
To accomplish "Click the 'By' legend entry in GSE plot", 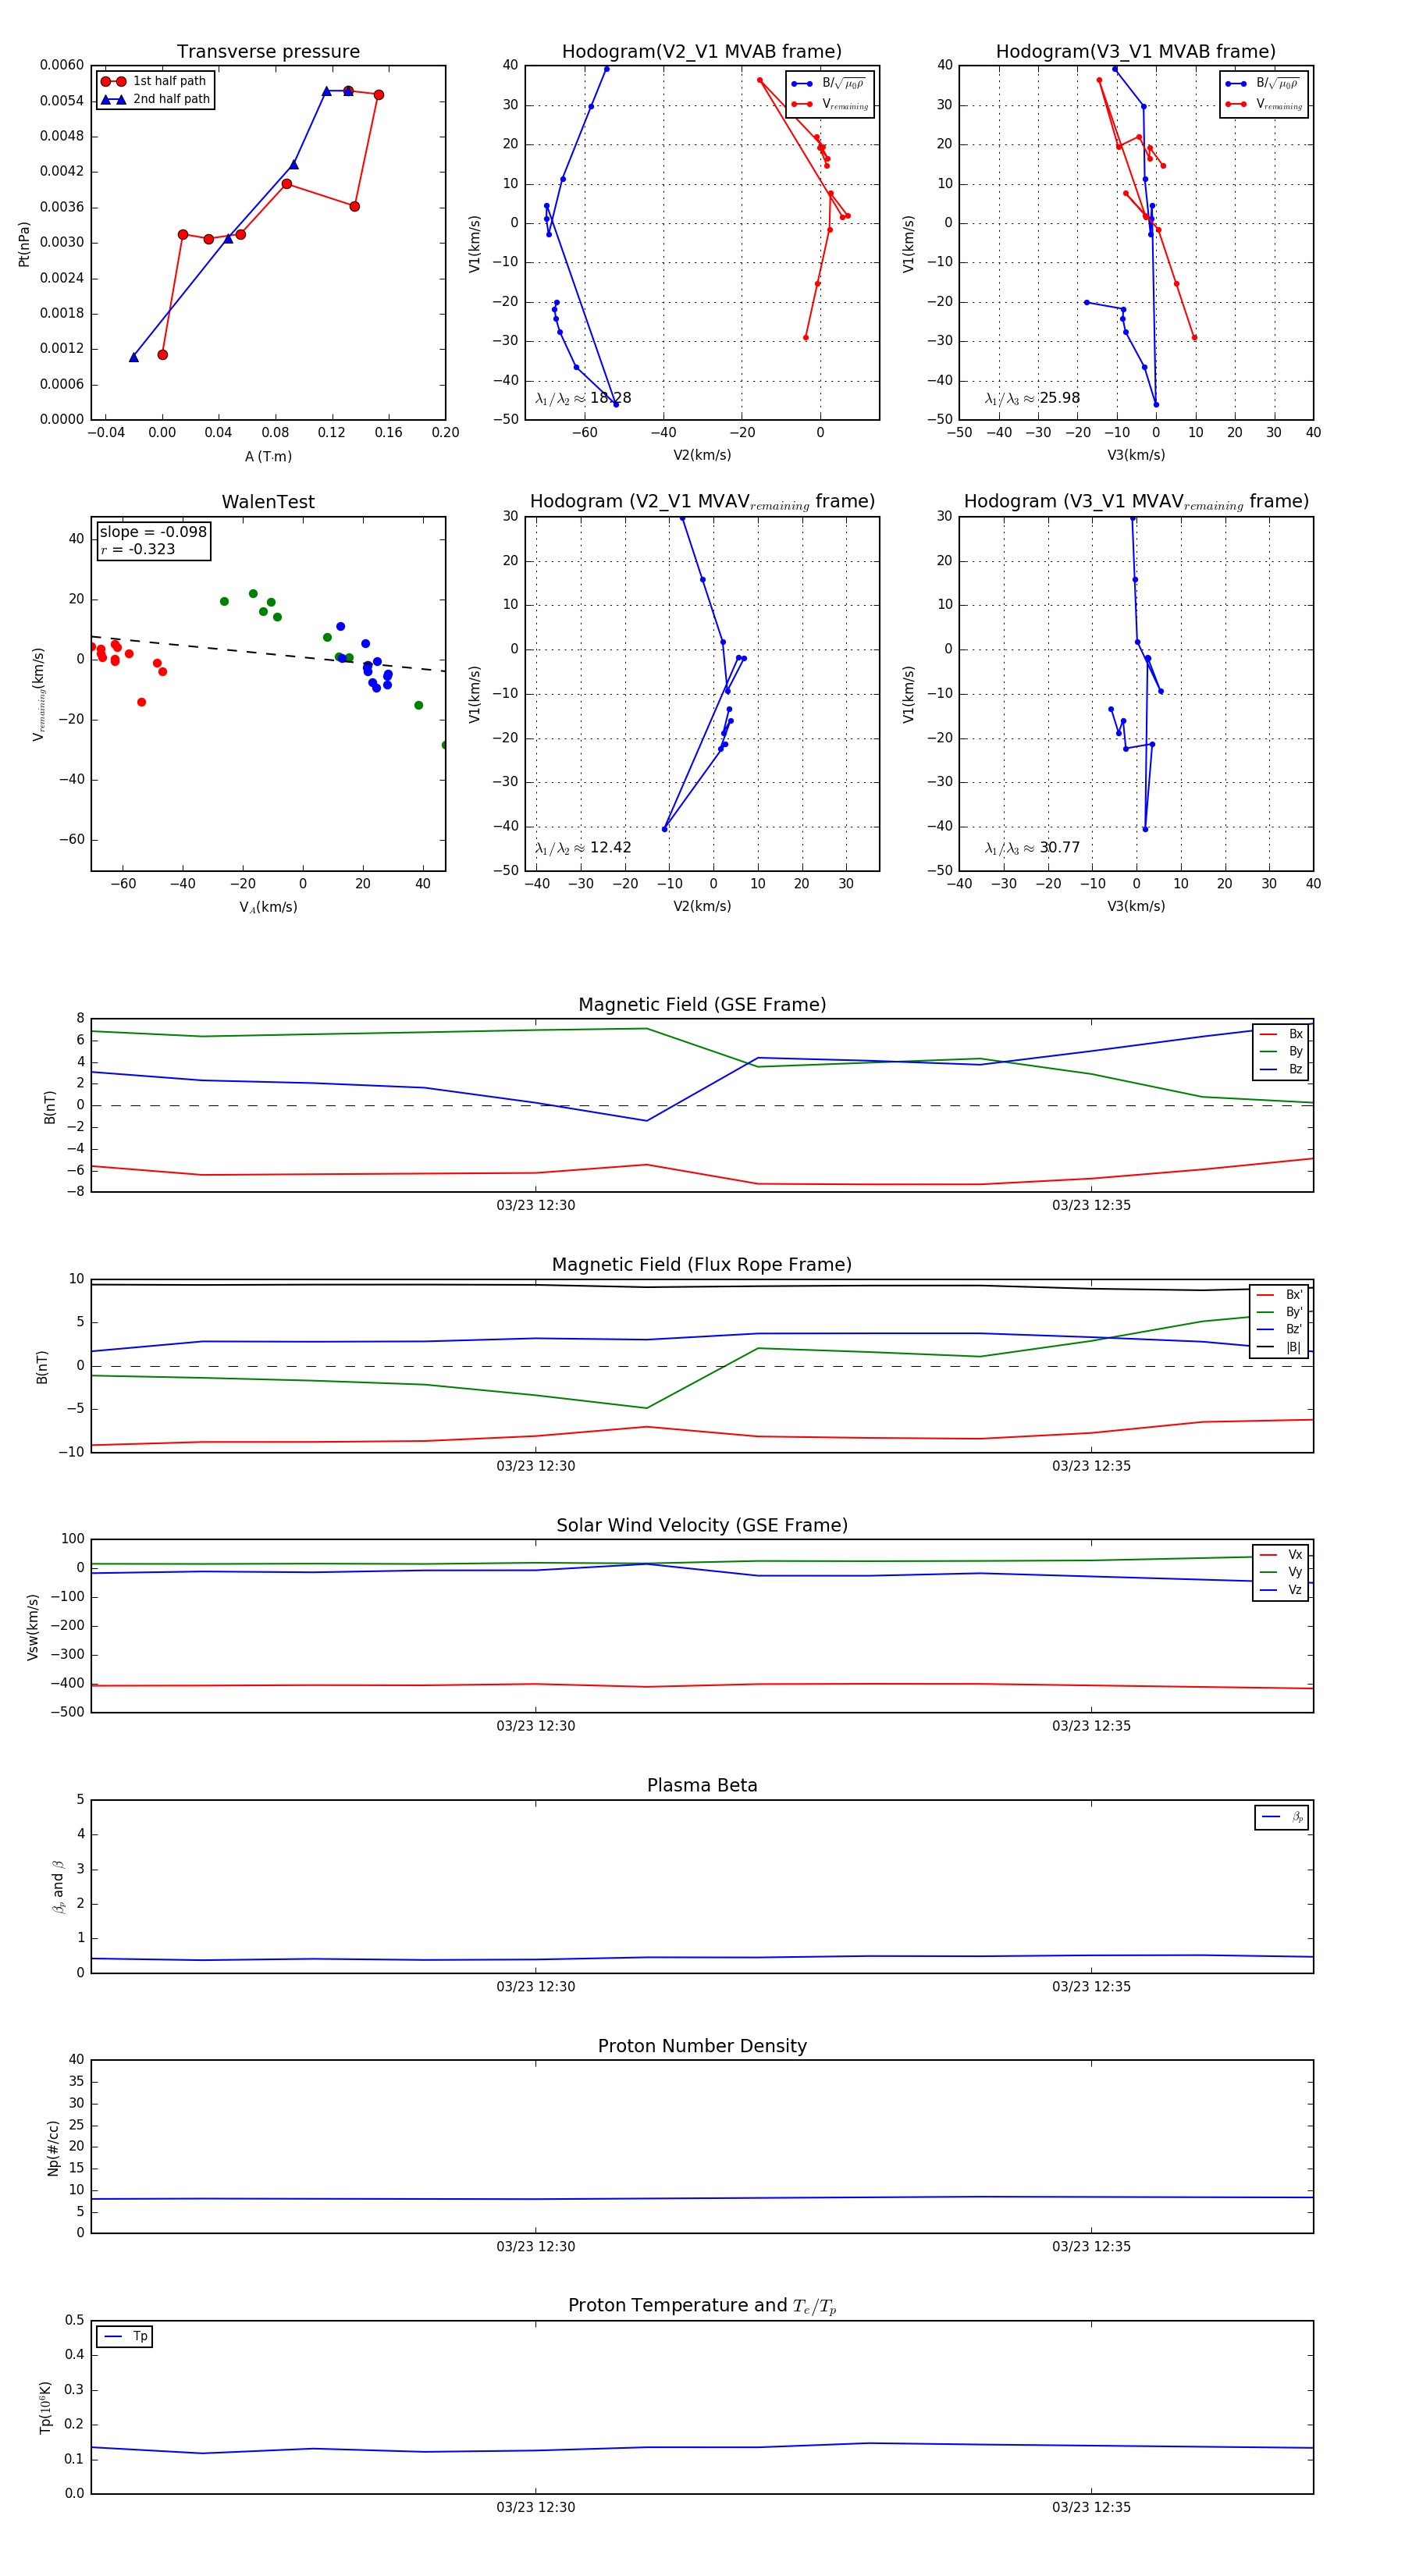I will point(1281,1052).
